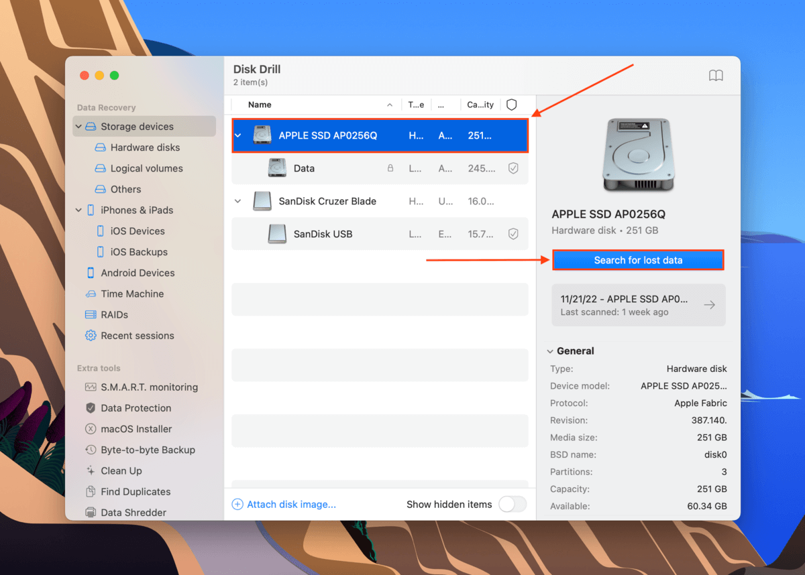Open Hardware disks in the sidebar
Viewport: 805px width, 575px height.
point(145,147)
